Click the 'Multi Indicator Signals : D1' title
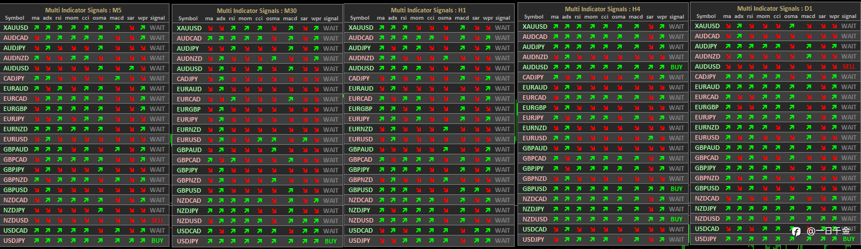This screenshot has height=249, width=861. coord(775,8)
